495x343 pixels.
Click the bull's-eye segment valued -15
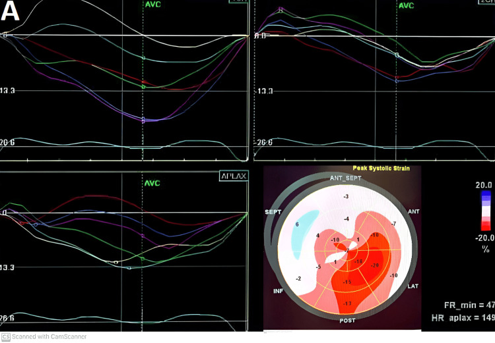pos(347,282)
